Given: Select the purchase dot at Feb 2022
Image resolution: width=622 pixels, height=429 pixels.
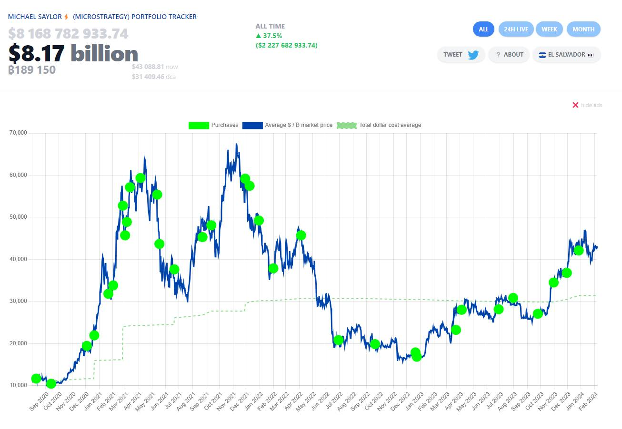Looking at the screenshot, I should [x=273, y=268].
